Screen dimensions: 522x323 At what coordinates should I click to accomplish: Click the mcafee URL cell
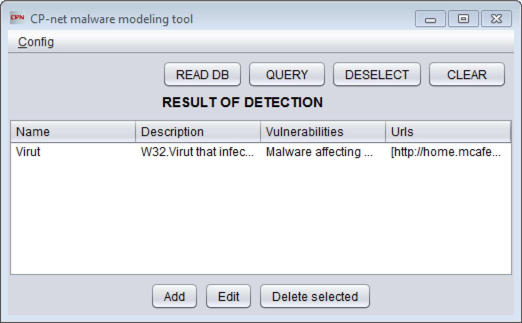448,152
